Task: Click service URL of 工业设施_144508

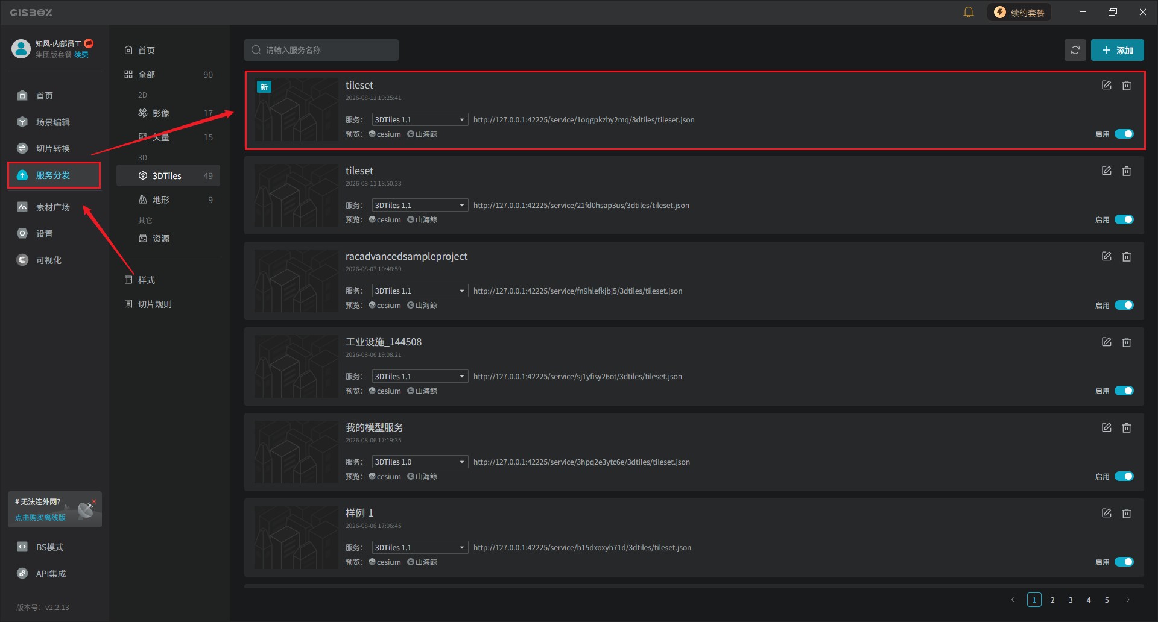Action: click(x=578, y=376)
